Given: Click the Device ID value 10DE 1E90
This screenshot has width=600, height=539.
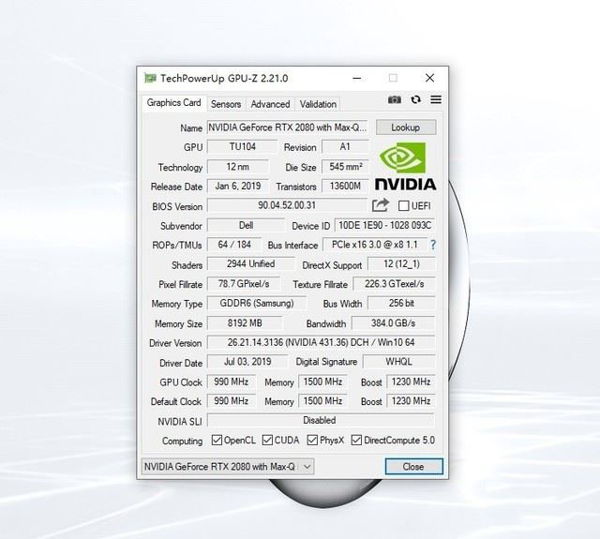Looking at the screenshot, I should point(385,225).
